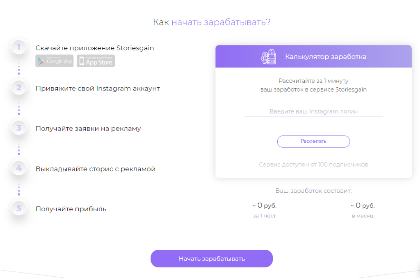Click the step 2 number circle
Screen dimensions: 420x278
click(19, 88)
